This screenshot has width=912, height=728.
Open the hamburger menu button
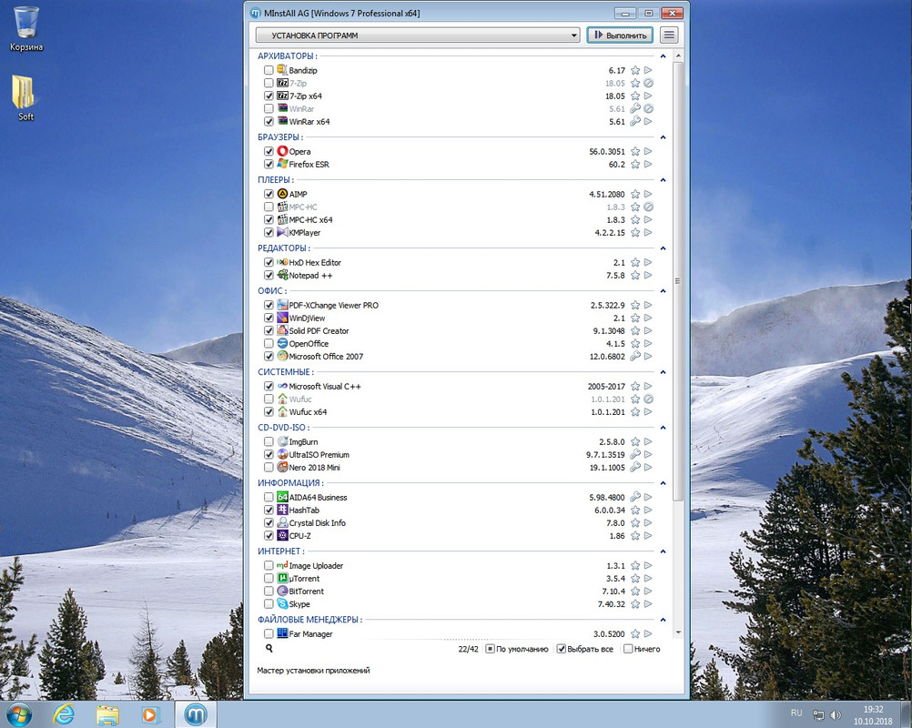(x=670, y=35)
